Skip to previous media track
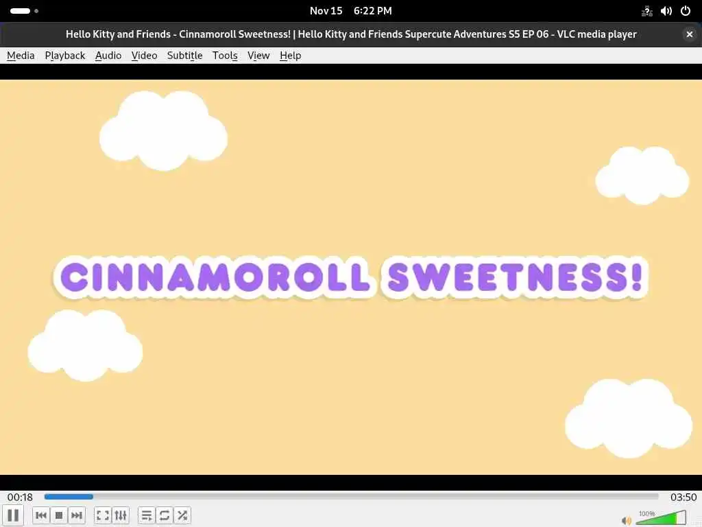The height and width of the screenshot is (527, 702). tap(40, 515)
